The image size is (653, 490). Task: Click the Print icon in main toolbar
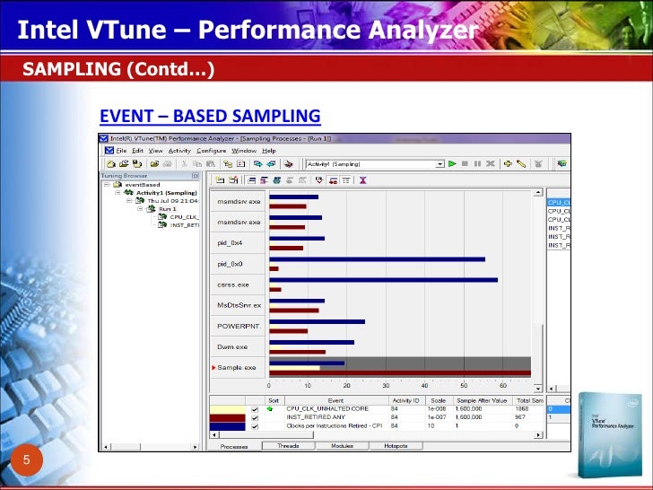tap(167, 163)
